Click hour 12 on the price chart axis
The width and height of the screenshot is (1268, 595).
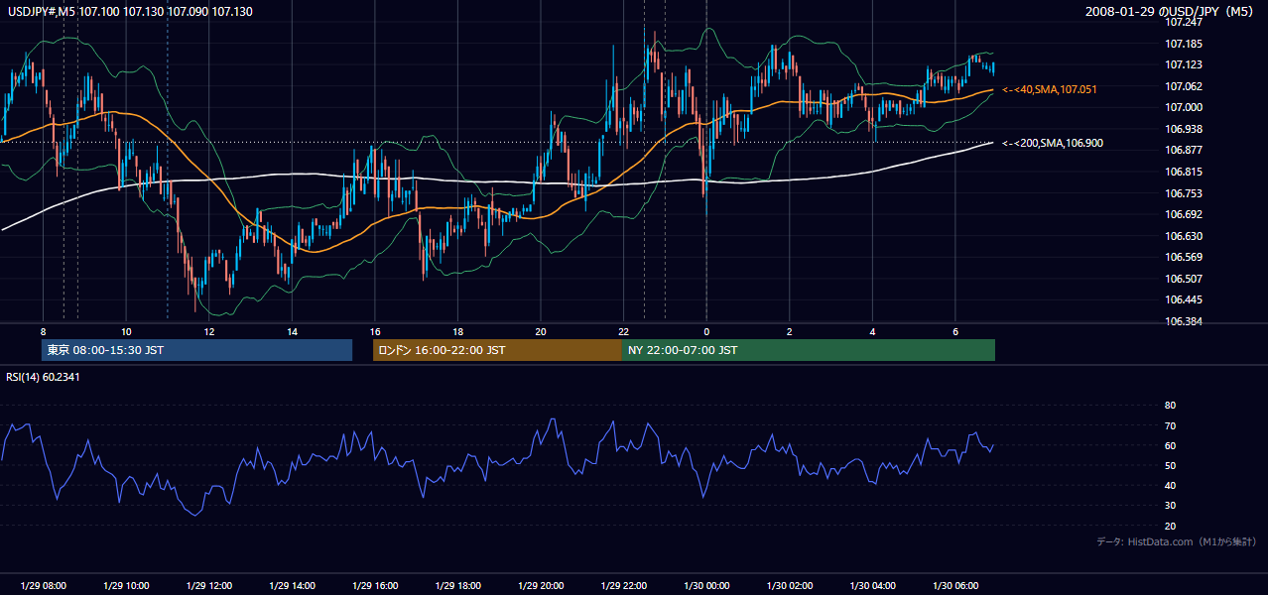click(x=208, y=331)
